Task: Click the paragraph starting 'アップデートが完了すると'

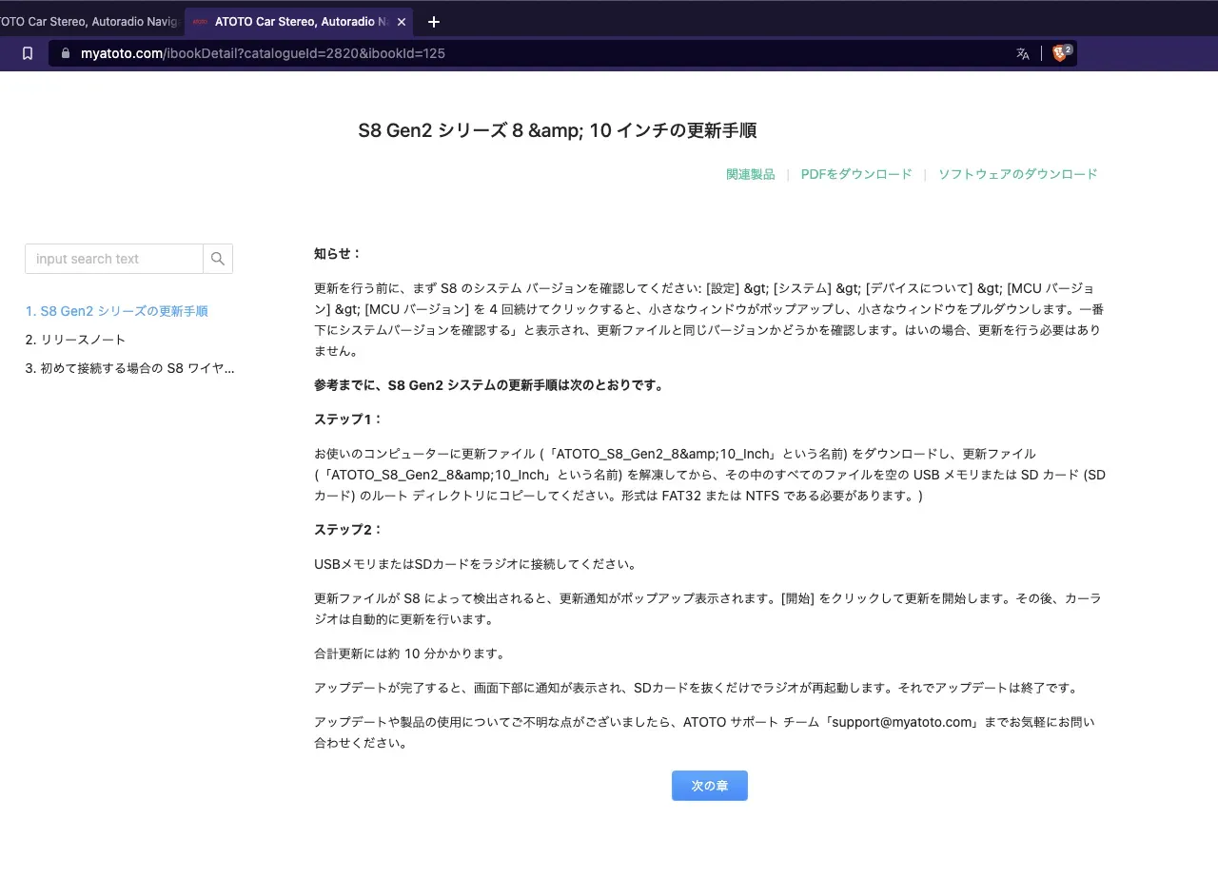Action: [696, 688]
